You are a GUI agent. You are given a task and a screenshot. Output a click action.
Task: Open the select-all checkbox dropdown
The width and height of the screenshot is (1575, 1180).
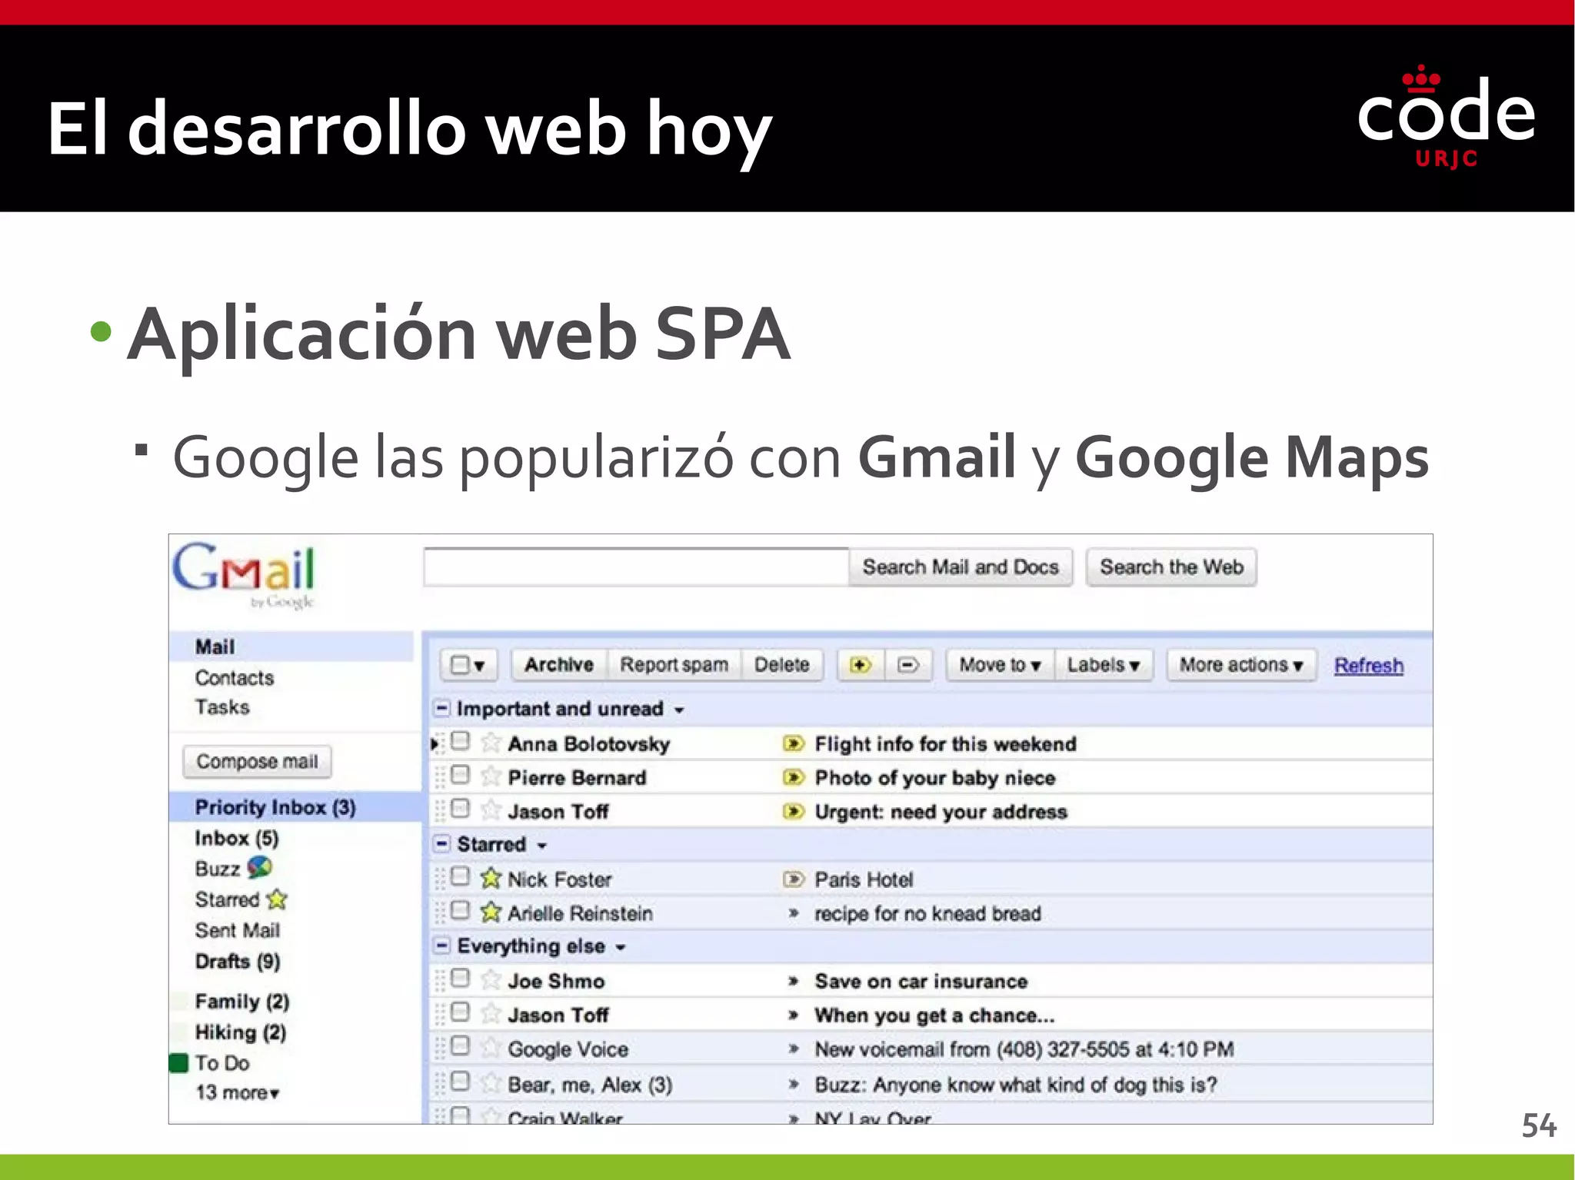point(468,665)
